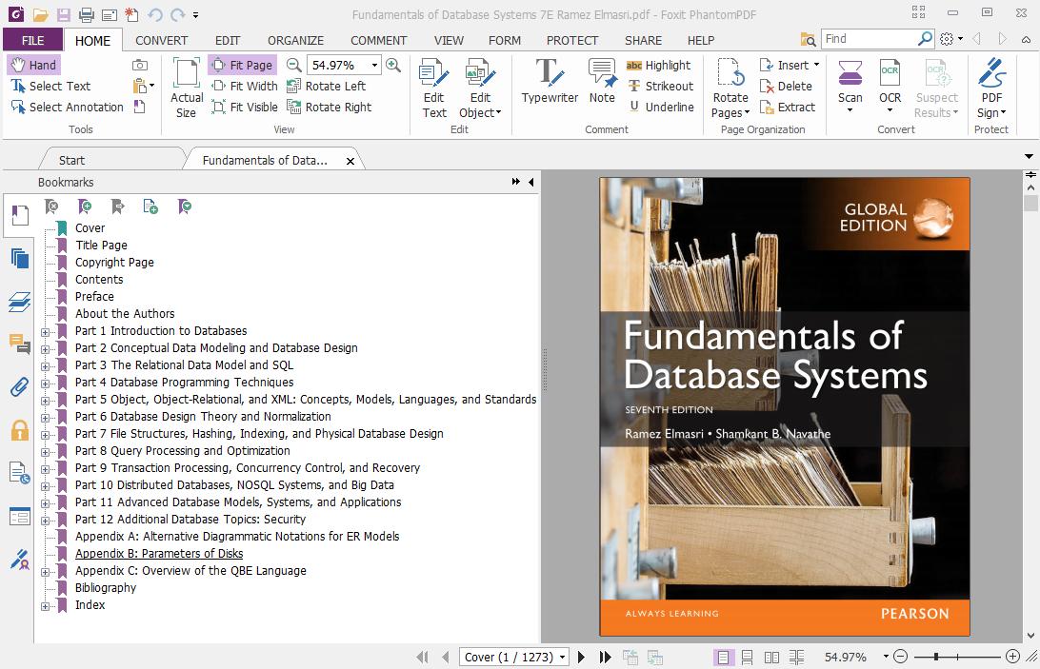The width and height of the screenshot is (1040, 669).
Task: Toggle Fit Width view mode
Action: click(244, 87)
